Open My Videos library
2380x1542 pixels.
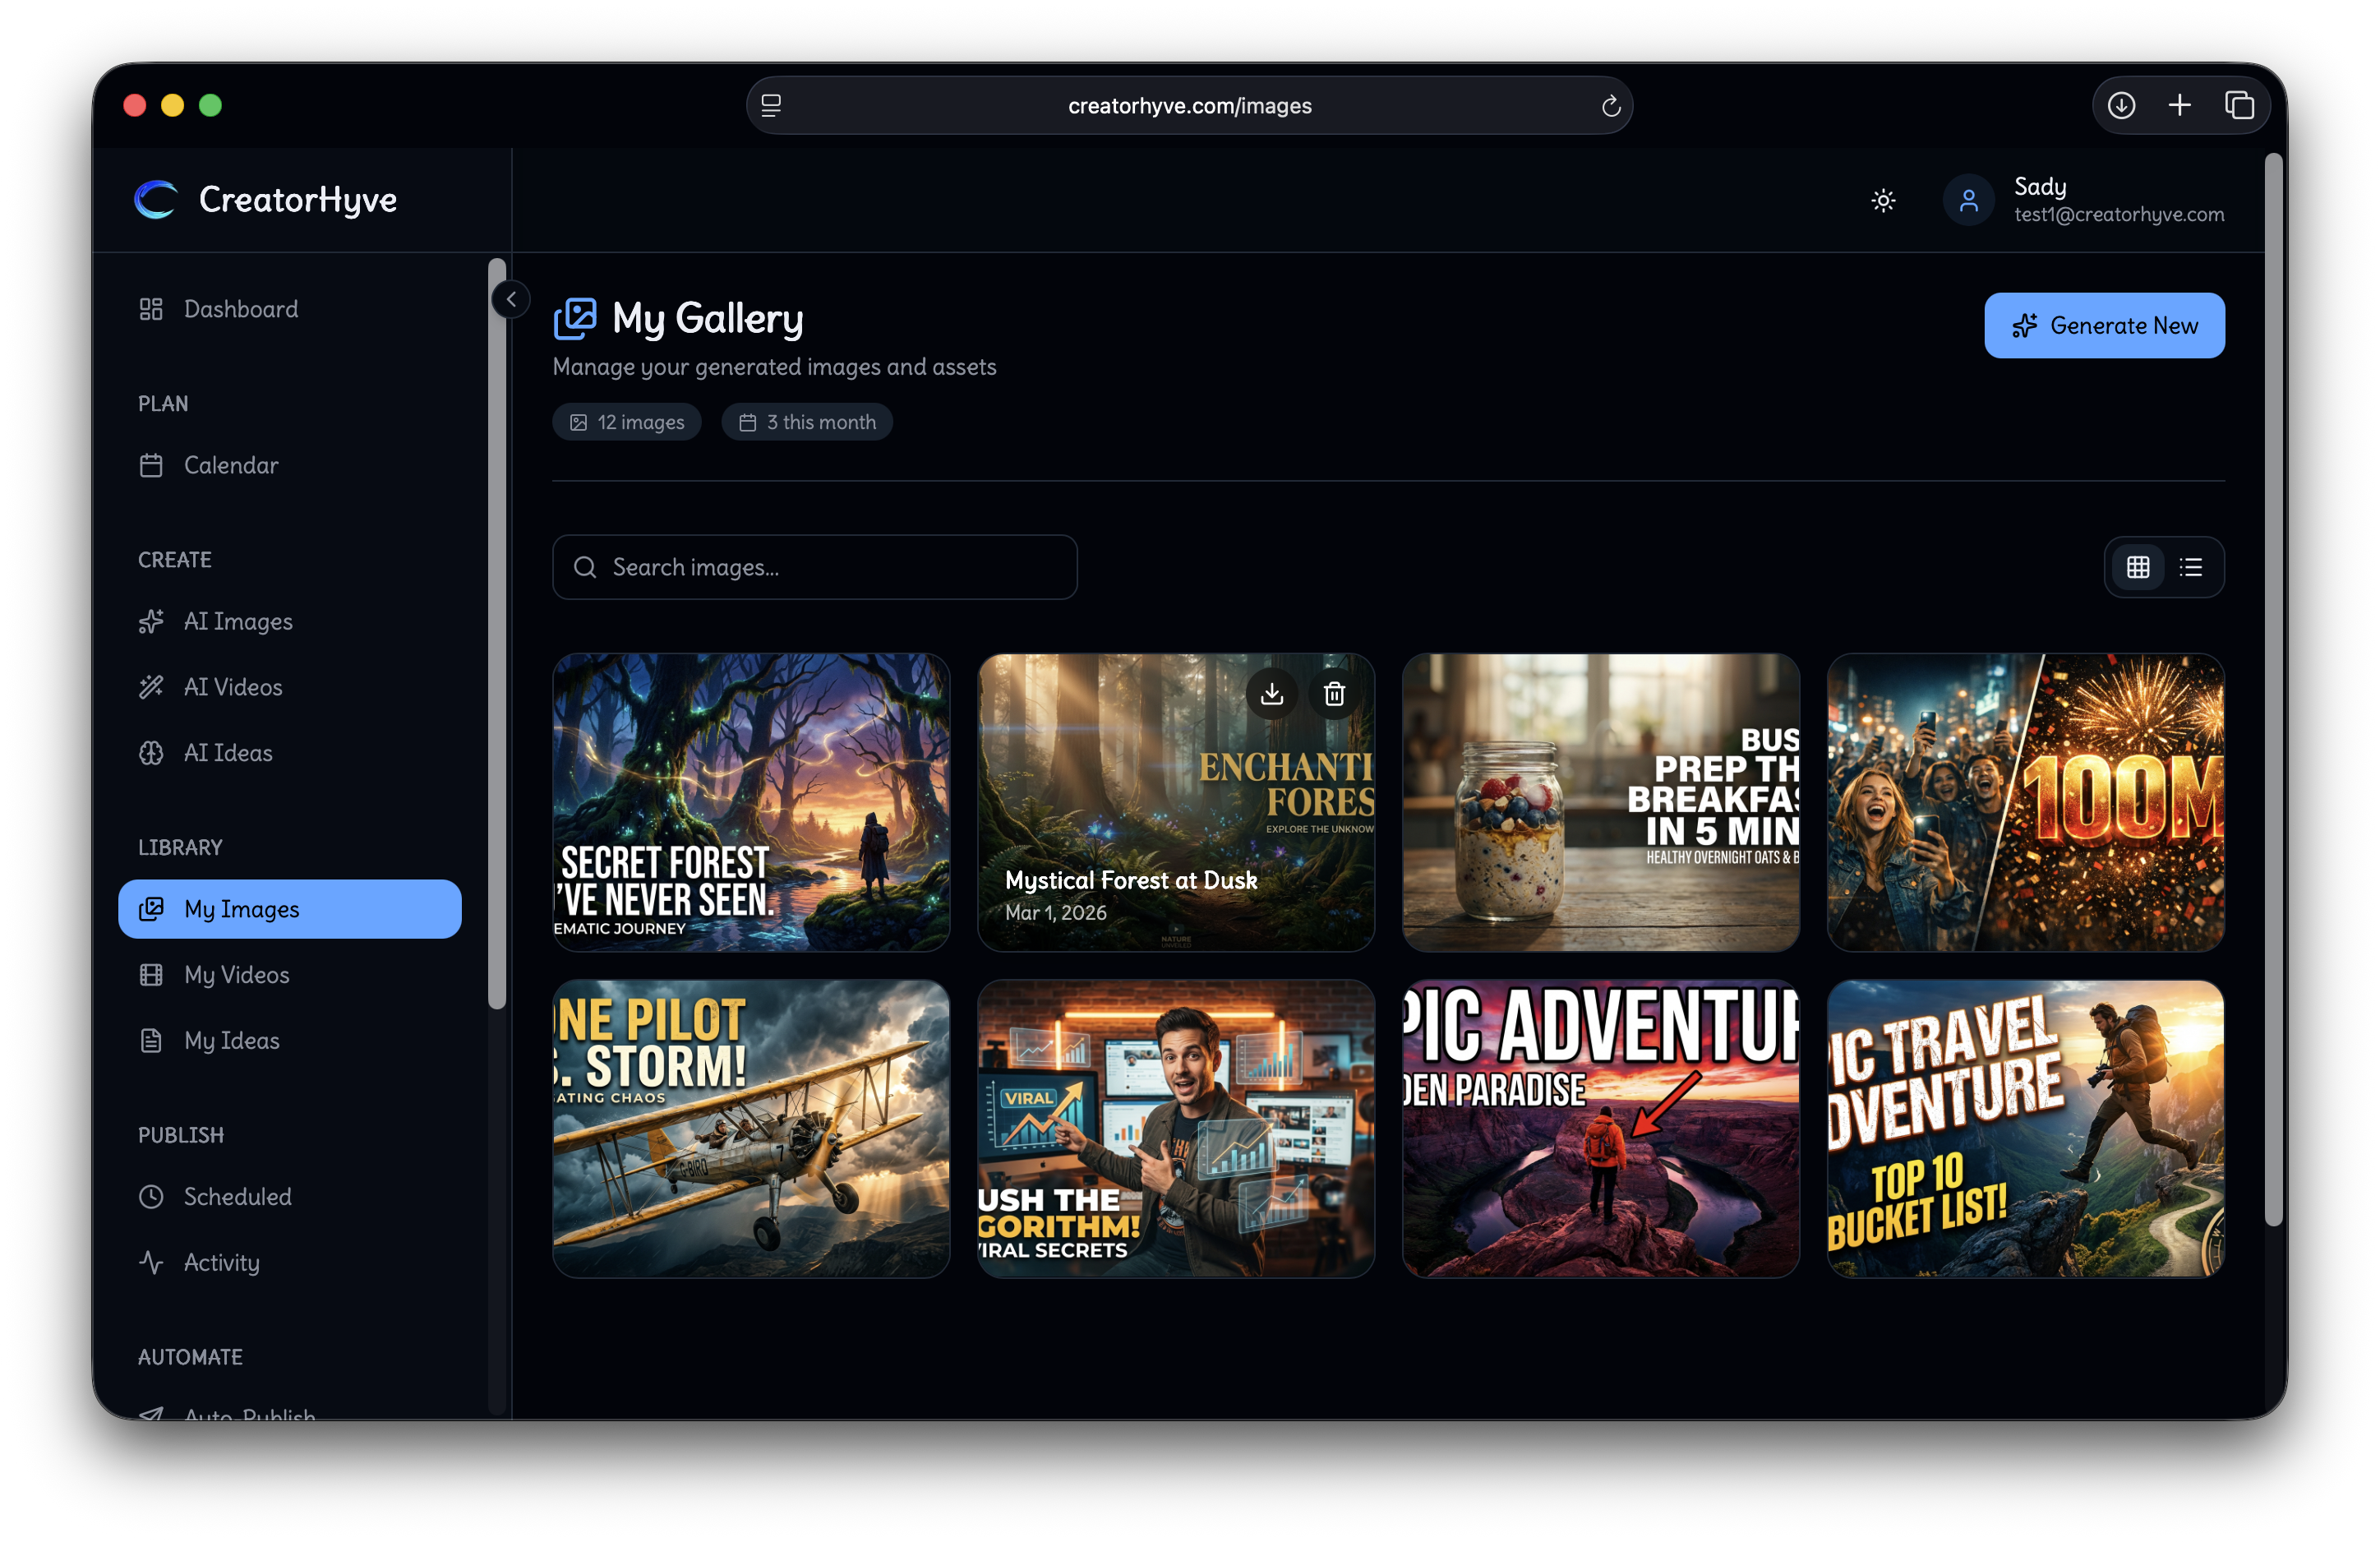(x=236, y=975)
